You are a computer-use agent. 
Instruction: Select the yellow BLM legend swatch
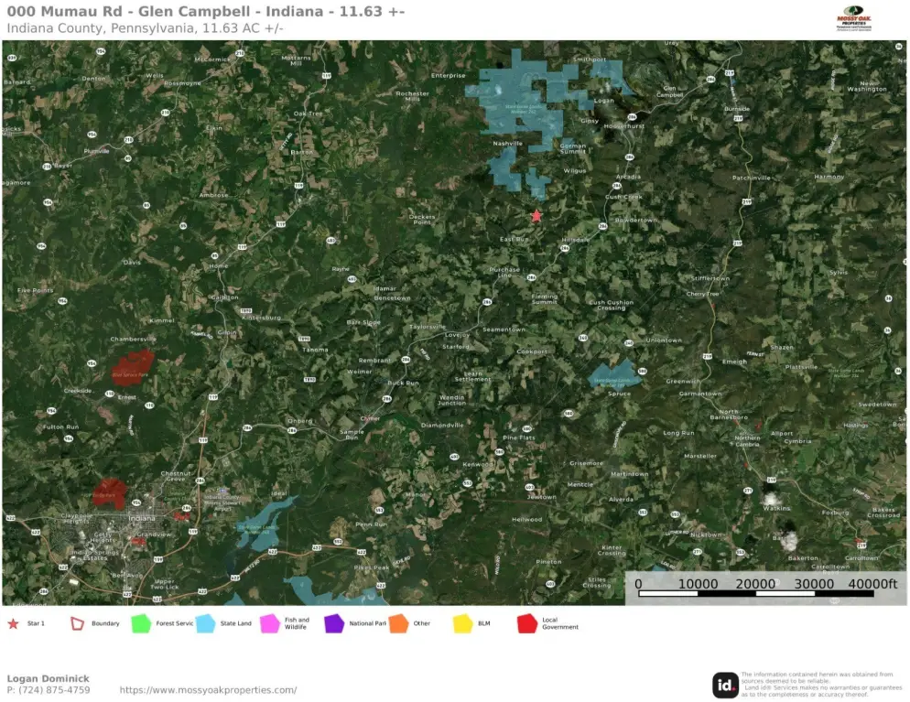pos(462,623)
